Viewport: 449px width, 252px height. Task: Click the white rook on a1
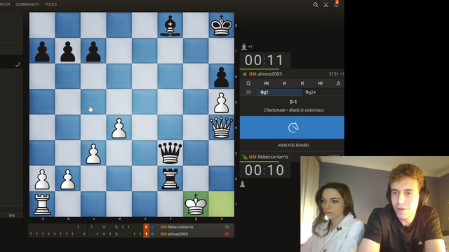point(42,204)
